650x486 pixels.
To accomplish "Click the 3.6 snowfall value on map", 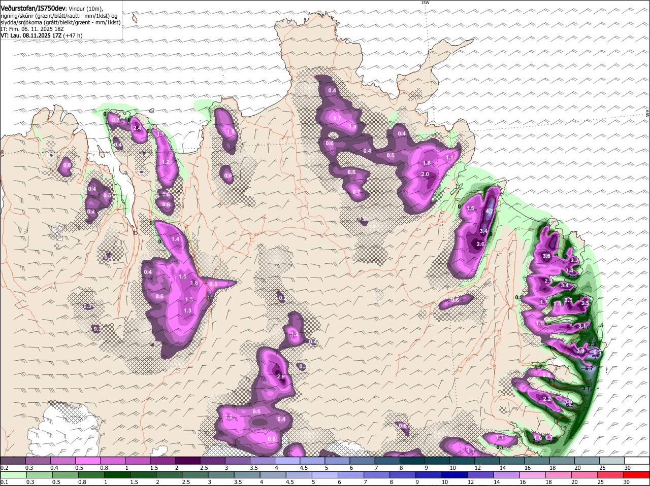I will tap(546, 256).
